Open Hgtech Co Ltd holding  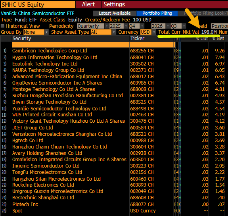pyautogui.click(x=28, y=141)
